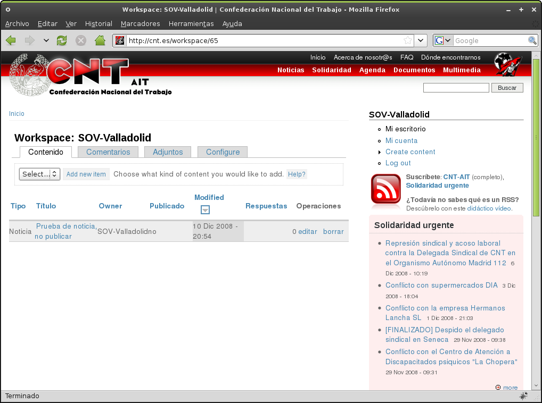Click the red RSS feed icon
The image size is (542, 403).
pyautogui.click(x=386, y=189)
